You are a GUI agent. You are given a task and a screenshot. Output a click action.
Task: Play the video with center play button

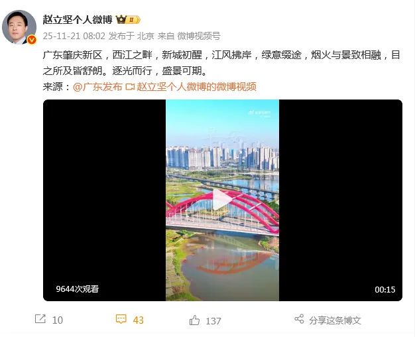(x=222, y=200)
